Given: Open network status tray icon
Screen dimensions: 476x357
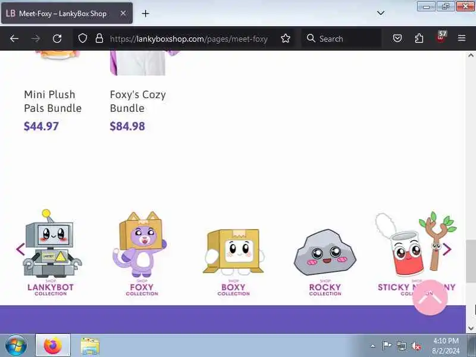Looking at the screenshot, I should [x=401, y=346].
